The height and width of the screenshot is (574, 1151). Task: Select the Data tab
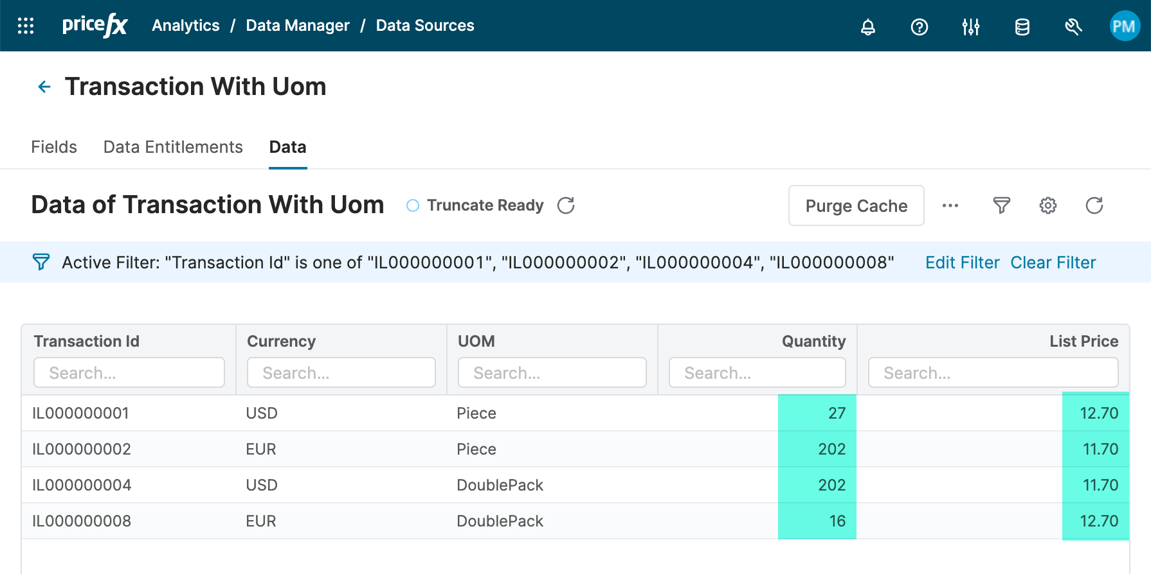point(287,147)
